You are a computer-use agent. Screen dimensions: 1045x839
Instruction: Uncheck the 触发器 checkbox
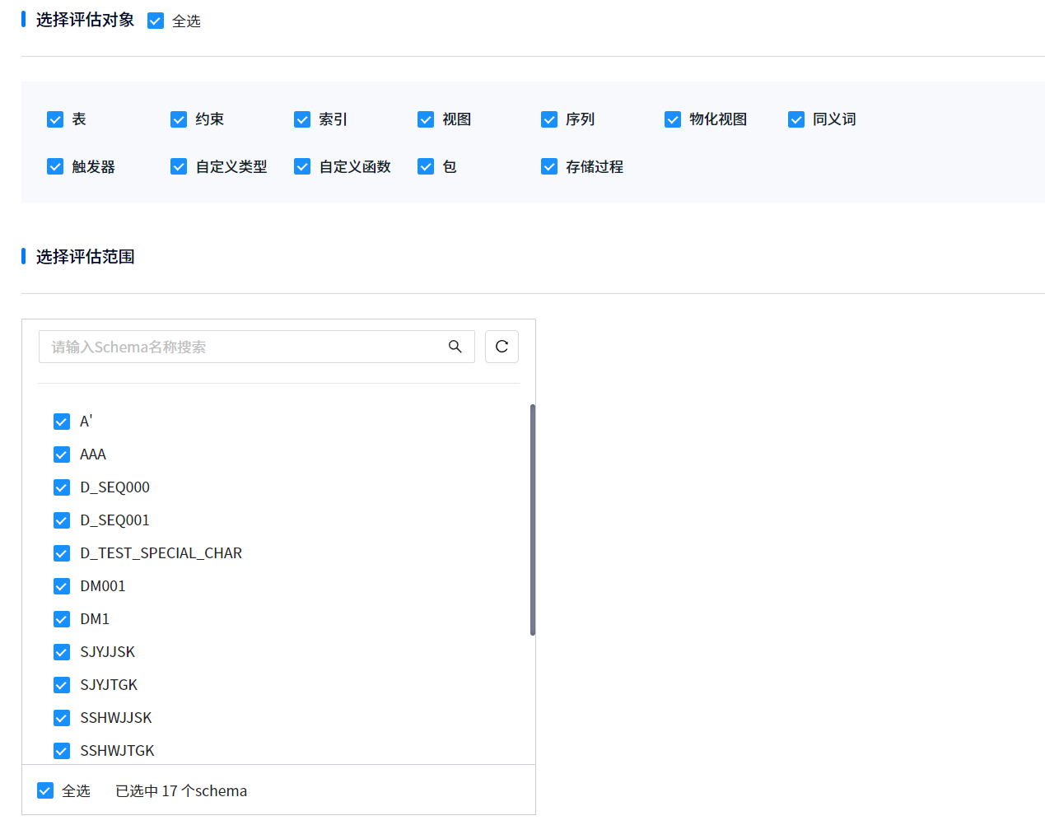point(55,167)
